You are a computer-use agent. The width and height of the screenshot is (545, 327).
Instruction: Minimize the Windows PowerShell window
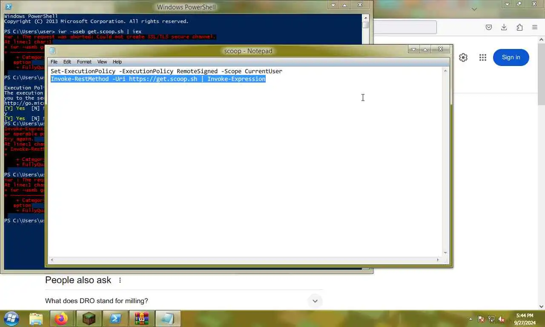333,5
